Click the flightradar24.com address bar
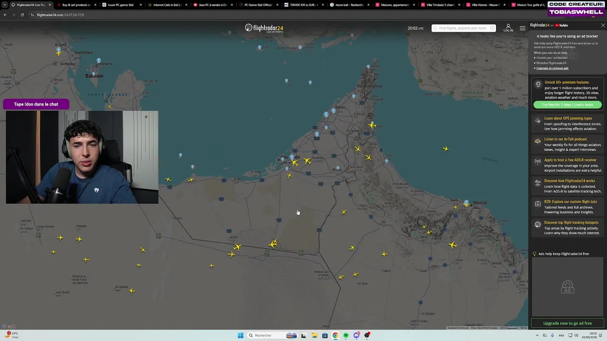This screenshot has height=341, width=607. click(x=285, y=15)
